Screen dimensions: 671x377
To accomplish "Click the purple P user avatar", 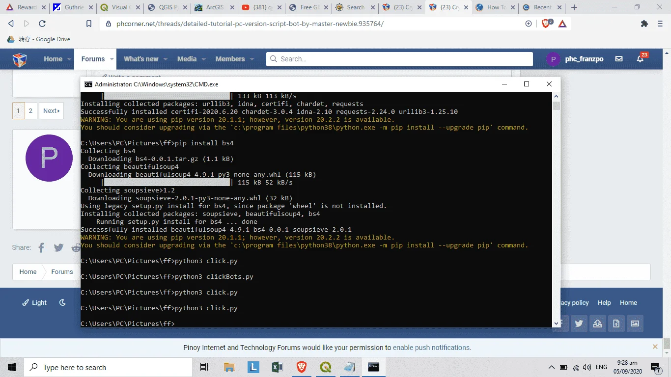I will [49, 158].
